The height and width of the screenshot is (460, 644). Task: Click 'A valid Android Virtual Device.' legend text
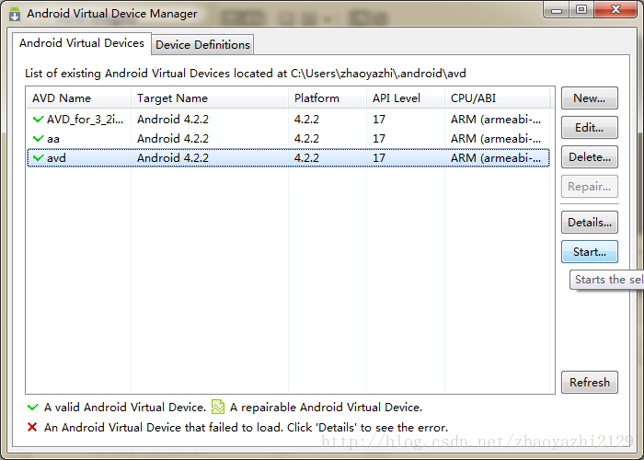click(125, 407)
